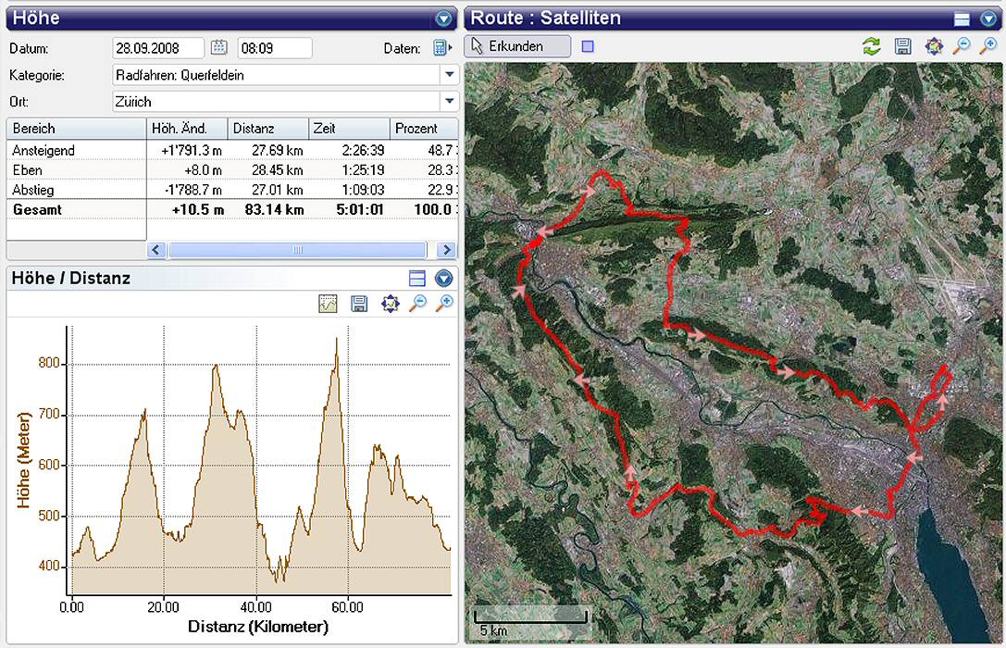Click the Distanz column header
The height and width of the screenshot is (648, 1006).
267,129
